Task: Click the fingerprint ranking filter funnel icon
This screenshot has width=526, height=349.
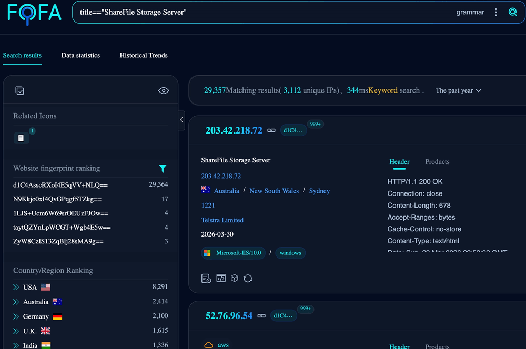Action: point(163,169)
